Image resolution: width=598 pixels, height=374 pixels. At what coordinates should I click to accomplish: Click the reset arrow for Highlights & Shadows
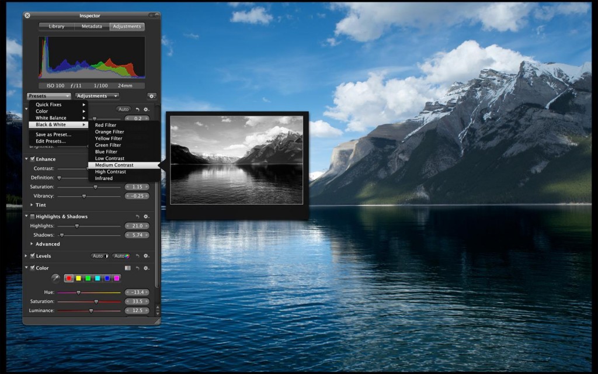click(138, 216)
